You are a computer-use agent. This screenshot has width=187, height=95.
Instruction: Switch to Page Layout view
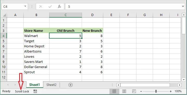coord(124,91)
